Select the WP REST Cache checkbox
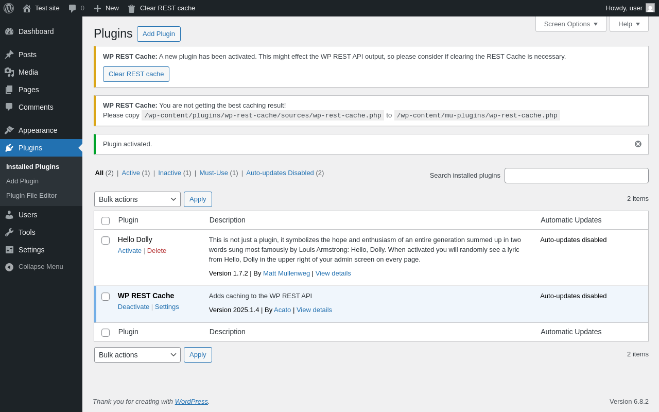This screenshot has height=412, width=659. [106, 297]
